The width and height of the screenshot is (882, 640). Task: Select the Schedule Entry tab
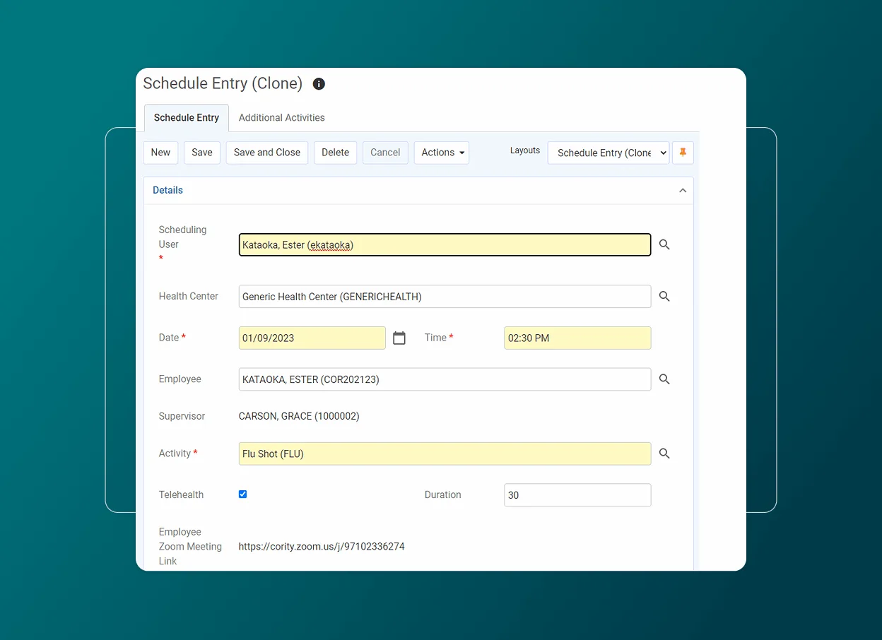click(x=186, y=117)
